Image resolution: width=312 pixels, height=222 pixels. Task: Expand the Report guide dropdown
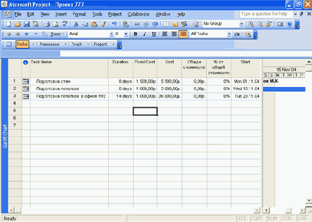point(113,44)
